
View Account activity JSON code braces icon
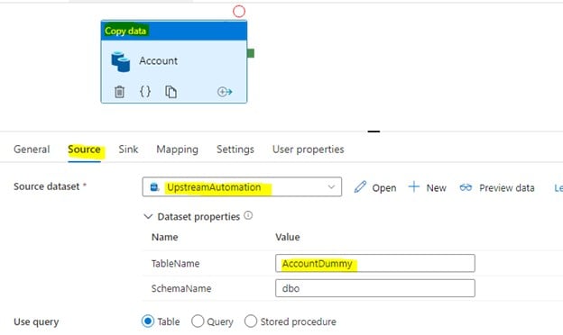145,92
